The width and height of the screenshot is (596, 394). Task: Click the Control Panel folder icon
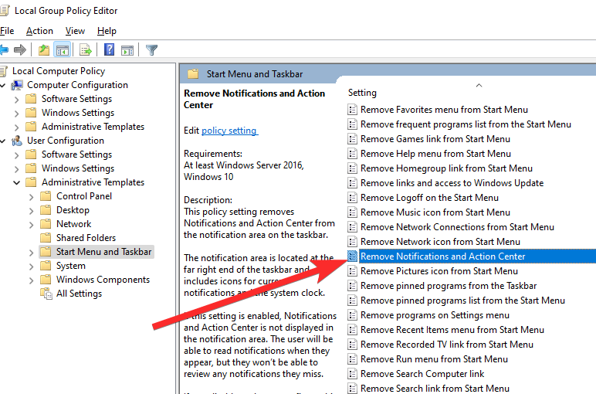pyautogui.click(x=46, y=196)
